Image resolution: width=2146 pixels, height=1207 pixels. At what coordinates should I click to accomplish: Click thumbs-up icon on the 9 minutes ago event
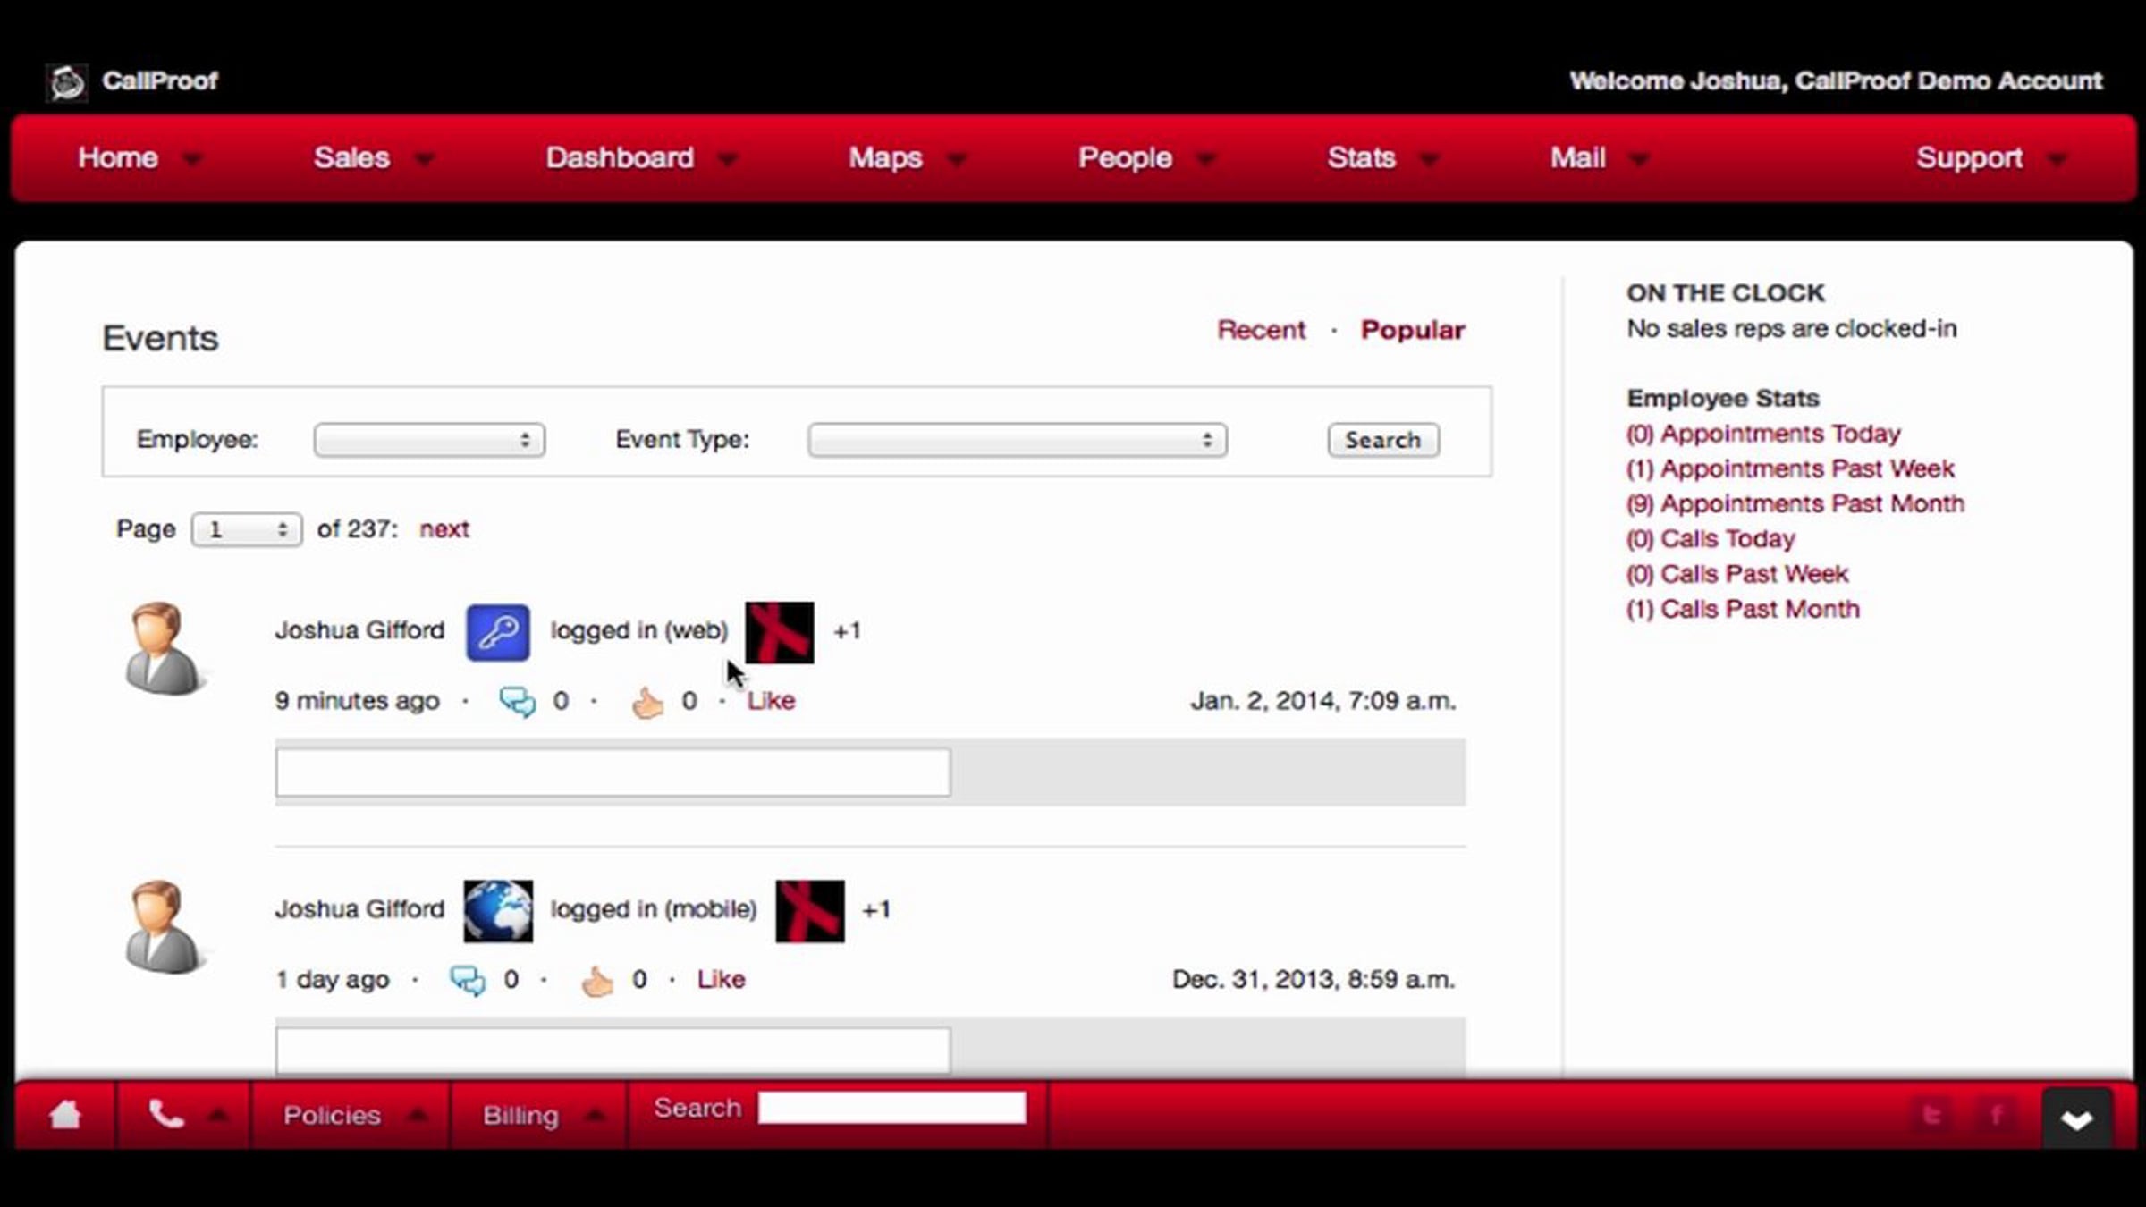647,702
